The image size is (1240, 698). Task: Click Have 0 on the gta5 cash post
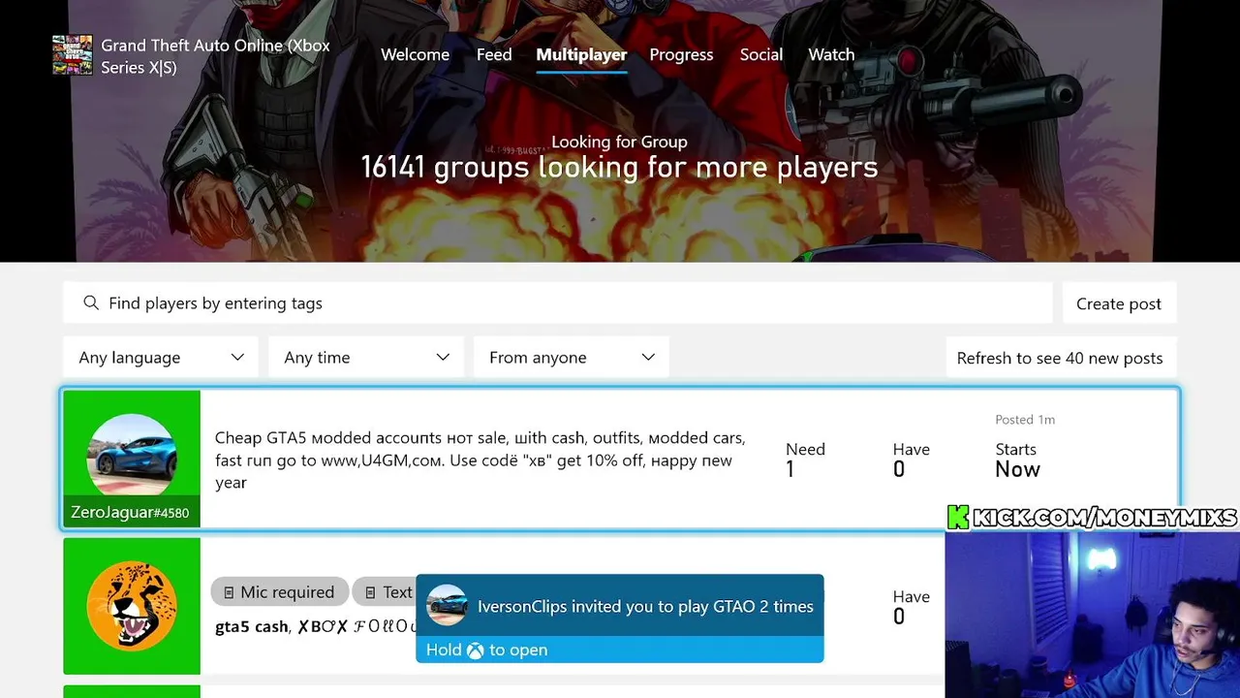(911, 607)
